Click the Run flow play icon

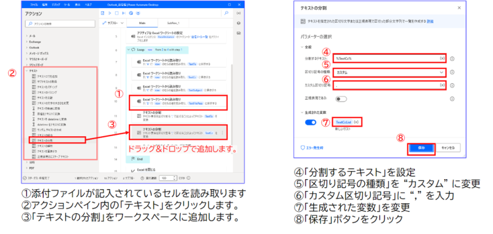click(x=110, y=13)
